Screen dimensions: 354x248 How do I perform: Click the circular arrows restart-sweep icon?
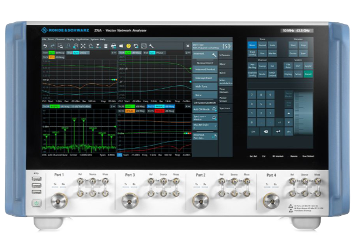pos(136,46)
